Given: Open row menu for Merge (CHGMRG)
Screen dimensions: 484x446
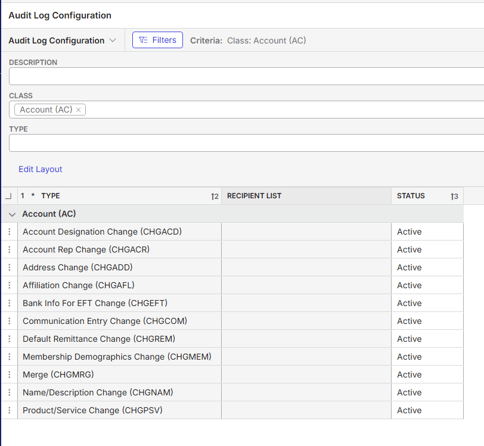Looking at the screenshot, I should [x=10, y=375].
